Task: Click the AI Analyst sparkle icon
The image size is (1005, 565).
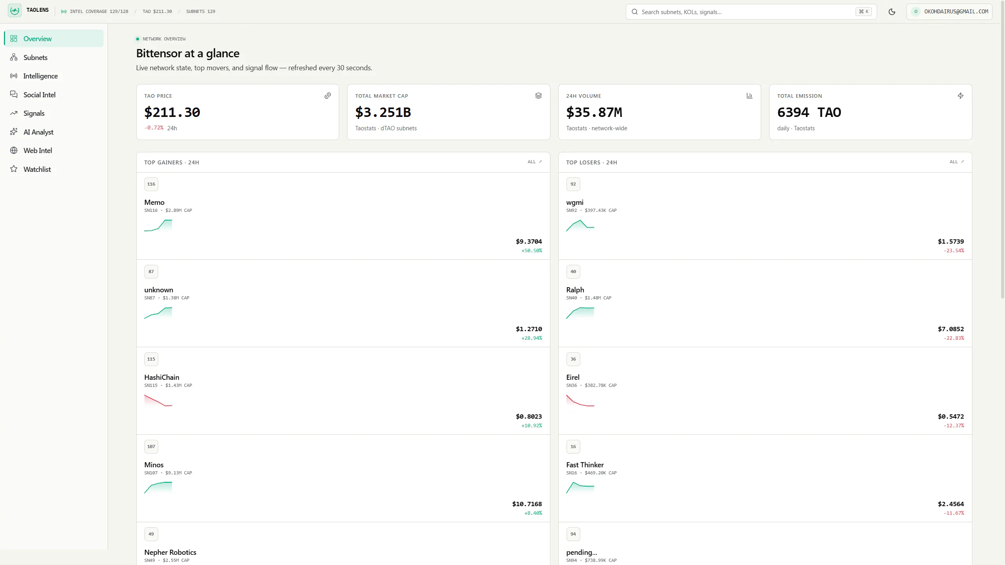Action: click(14, 132)
